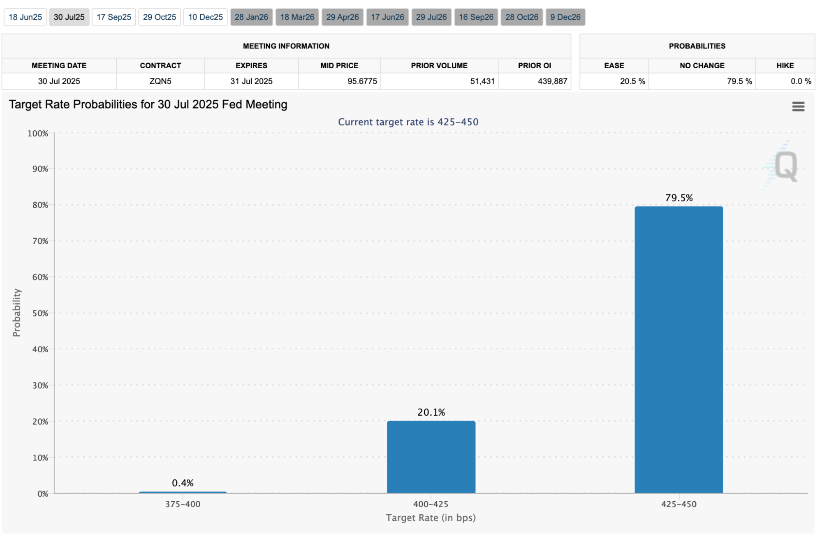822x534 pixels.
Task: Select the 18 Jun25 meeting tab
Action: point(25,17)
